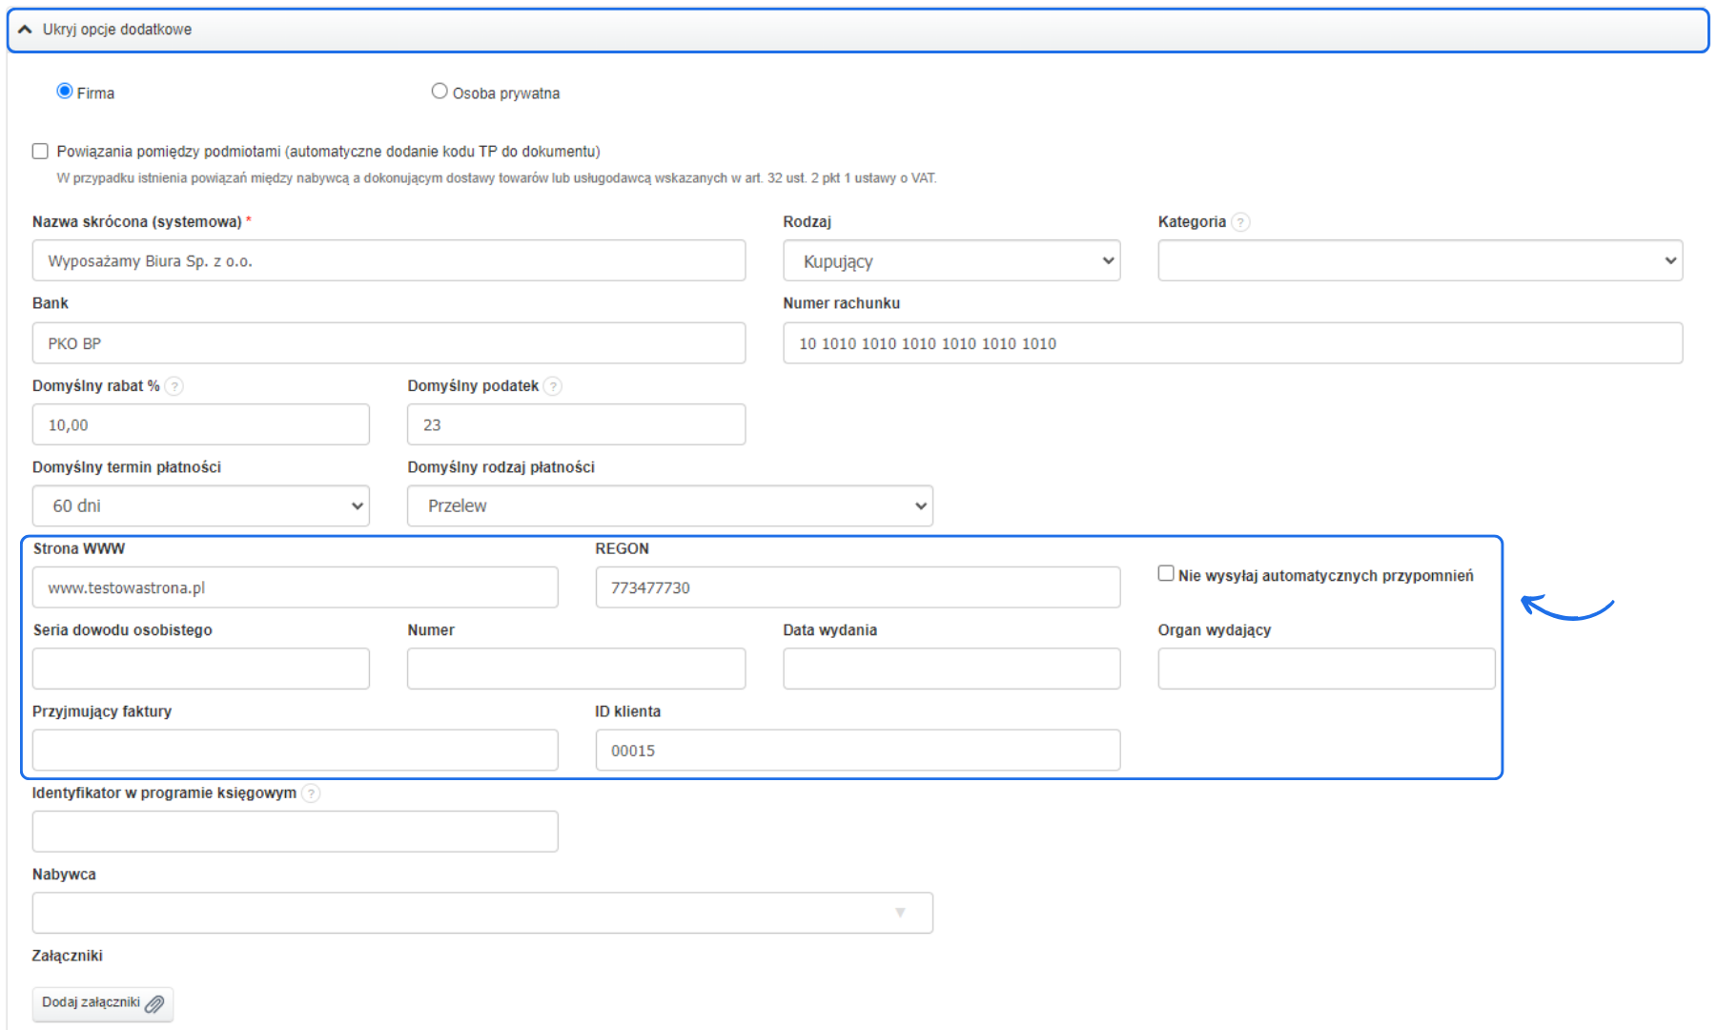Click help icon beside Domyślny podatek
Viewport: 1718px width, 1030px height.
coord(553,386)
